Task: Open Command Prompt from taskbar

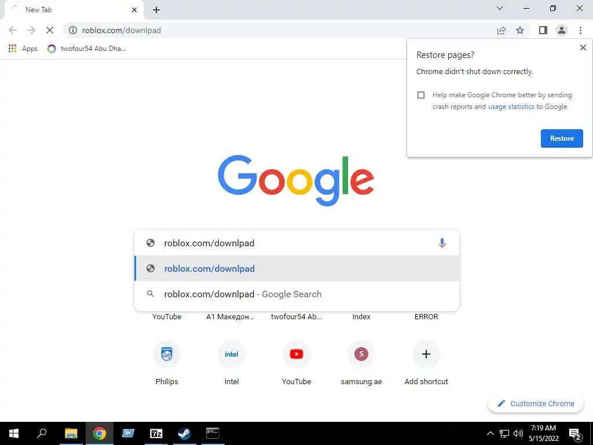Action: coord(213,433)
